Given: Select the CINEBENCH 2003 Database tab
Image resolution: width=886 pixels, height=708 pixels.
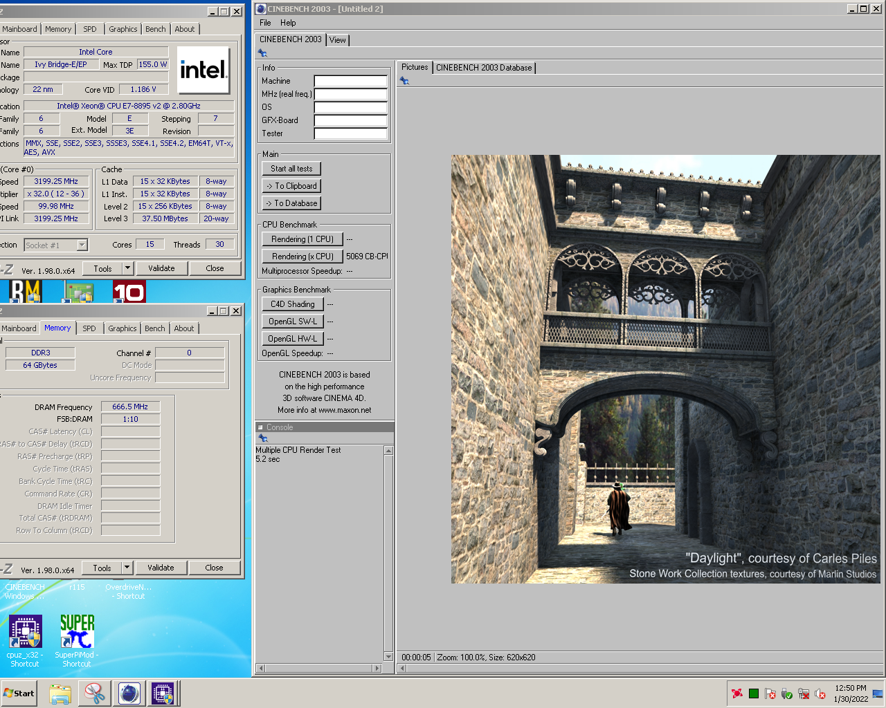Looking at the screenshot, I should tap(484, 68).
